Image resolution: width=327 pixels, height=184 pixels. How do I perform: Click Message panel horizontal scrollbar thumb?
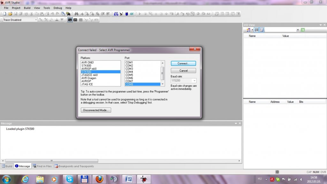pyautogui.click(x=51, y=161)
